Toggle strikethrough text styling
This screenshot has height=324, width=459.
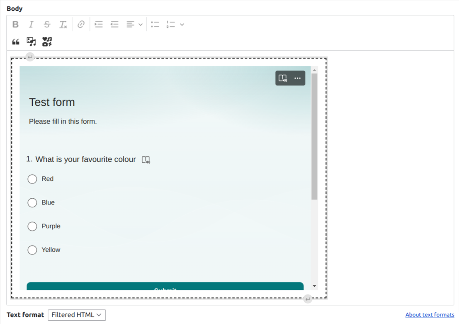[47, 24]
